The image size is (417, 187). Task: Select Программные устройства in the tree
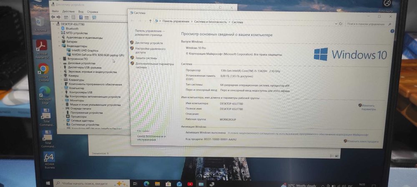coord(87,113)
